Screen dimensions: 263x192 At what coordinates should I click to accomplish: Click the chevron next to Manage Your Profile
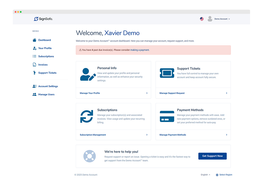[147, 93]
